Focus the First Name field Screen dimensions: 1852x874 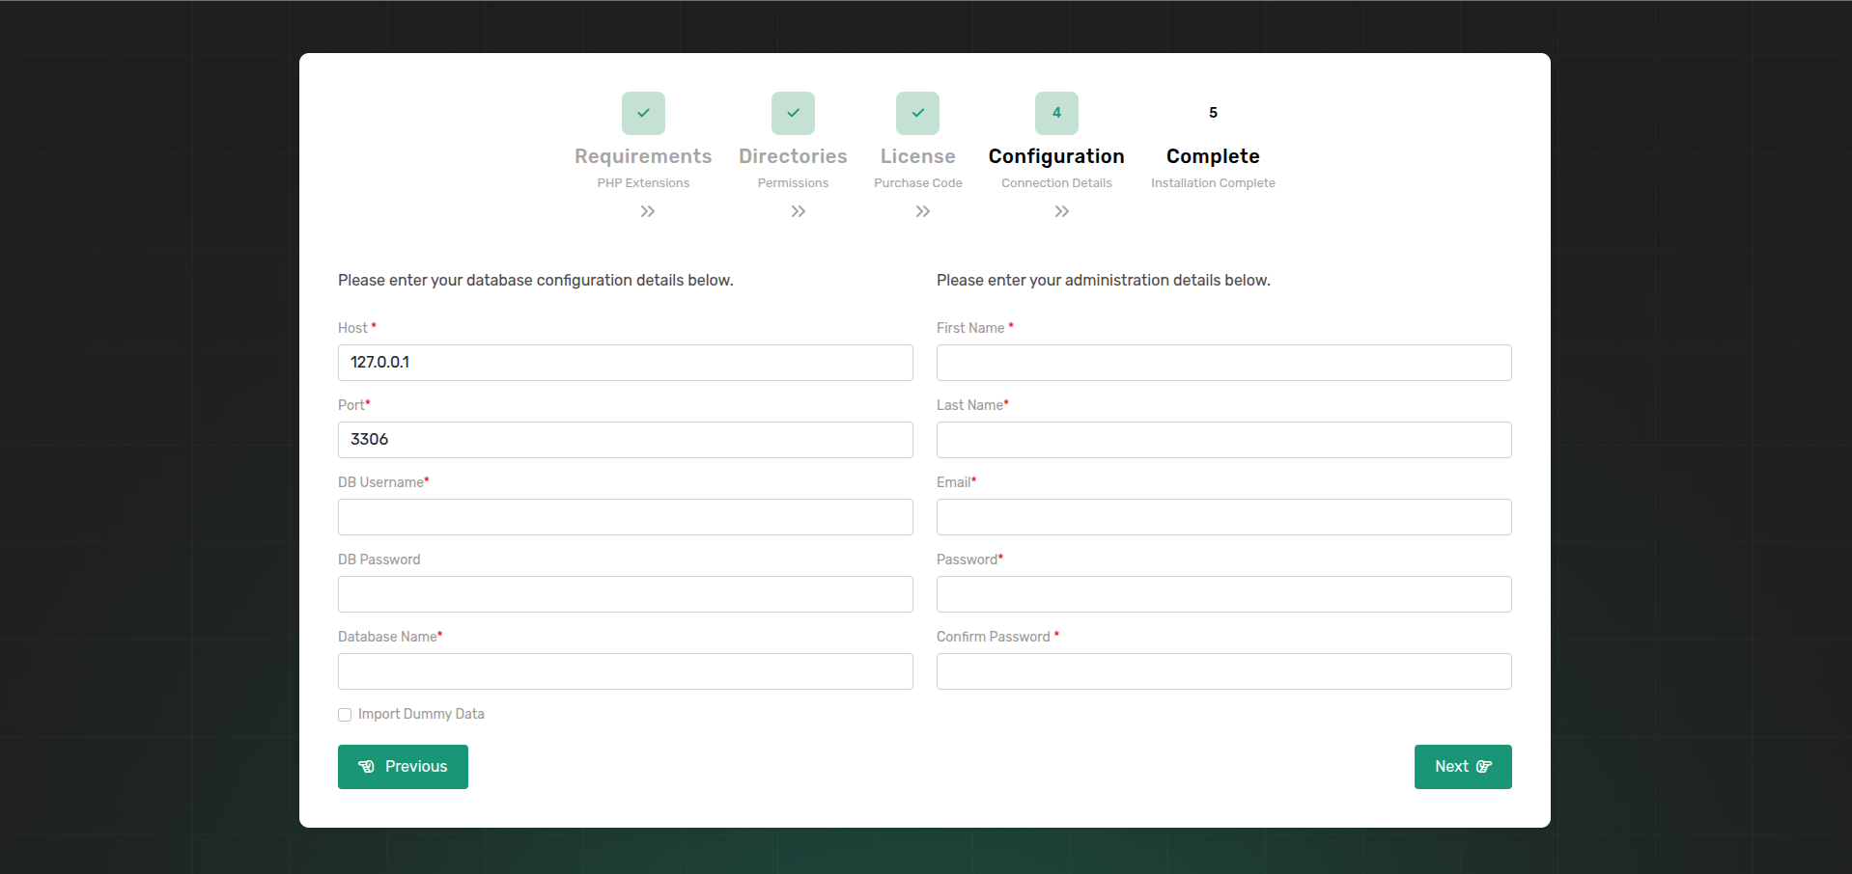tap(1223, 363)
